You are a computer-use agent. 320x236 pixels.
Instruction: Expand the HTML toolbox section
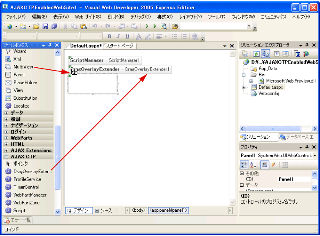tap(6, 144)
